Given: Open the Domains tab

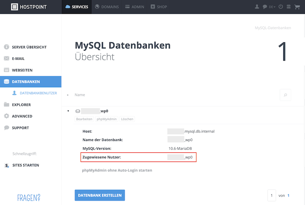Looking at the screenshot, I should pyautogui.click(x=107, y=7).
